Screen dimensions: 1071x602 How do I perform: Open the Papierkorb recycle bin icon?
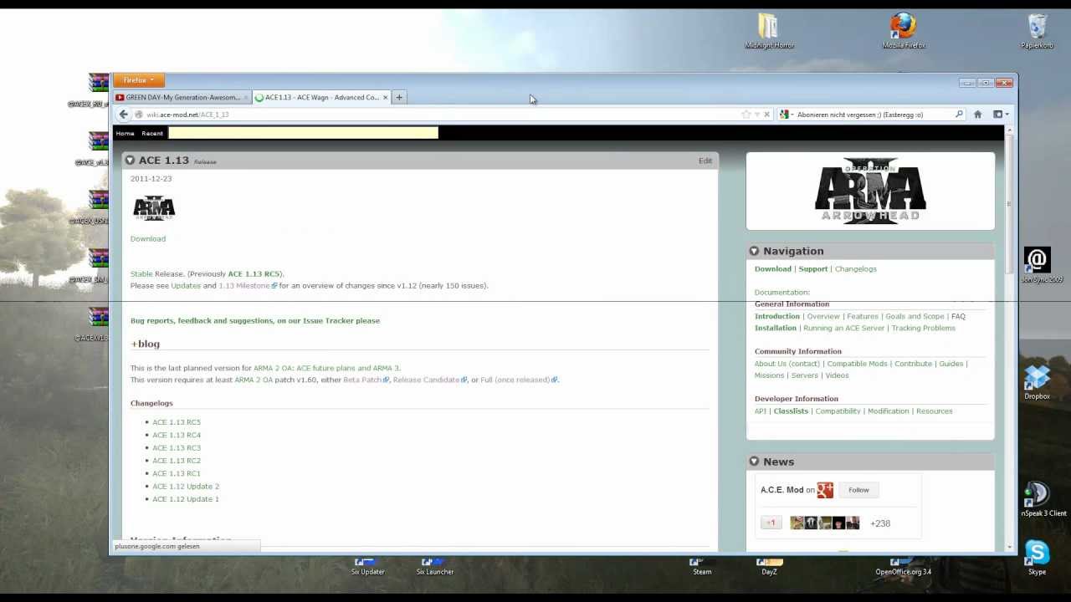click(x=1037, y=32)
